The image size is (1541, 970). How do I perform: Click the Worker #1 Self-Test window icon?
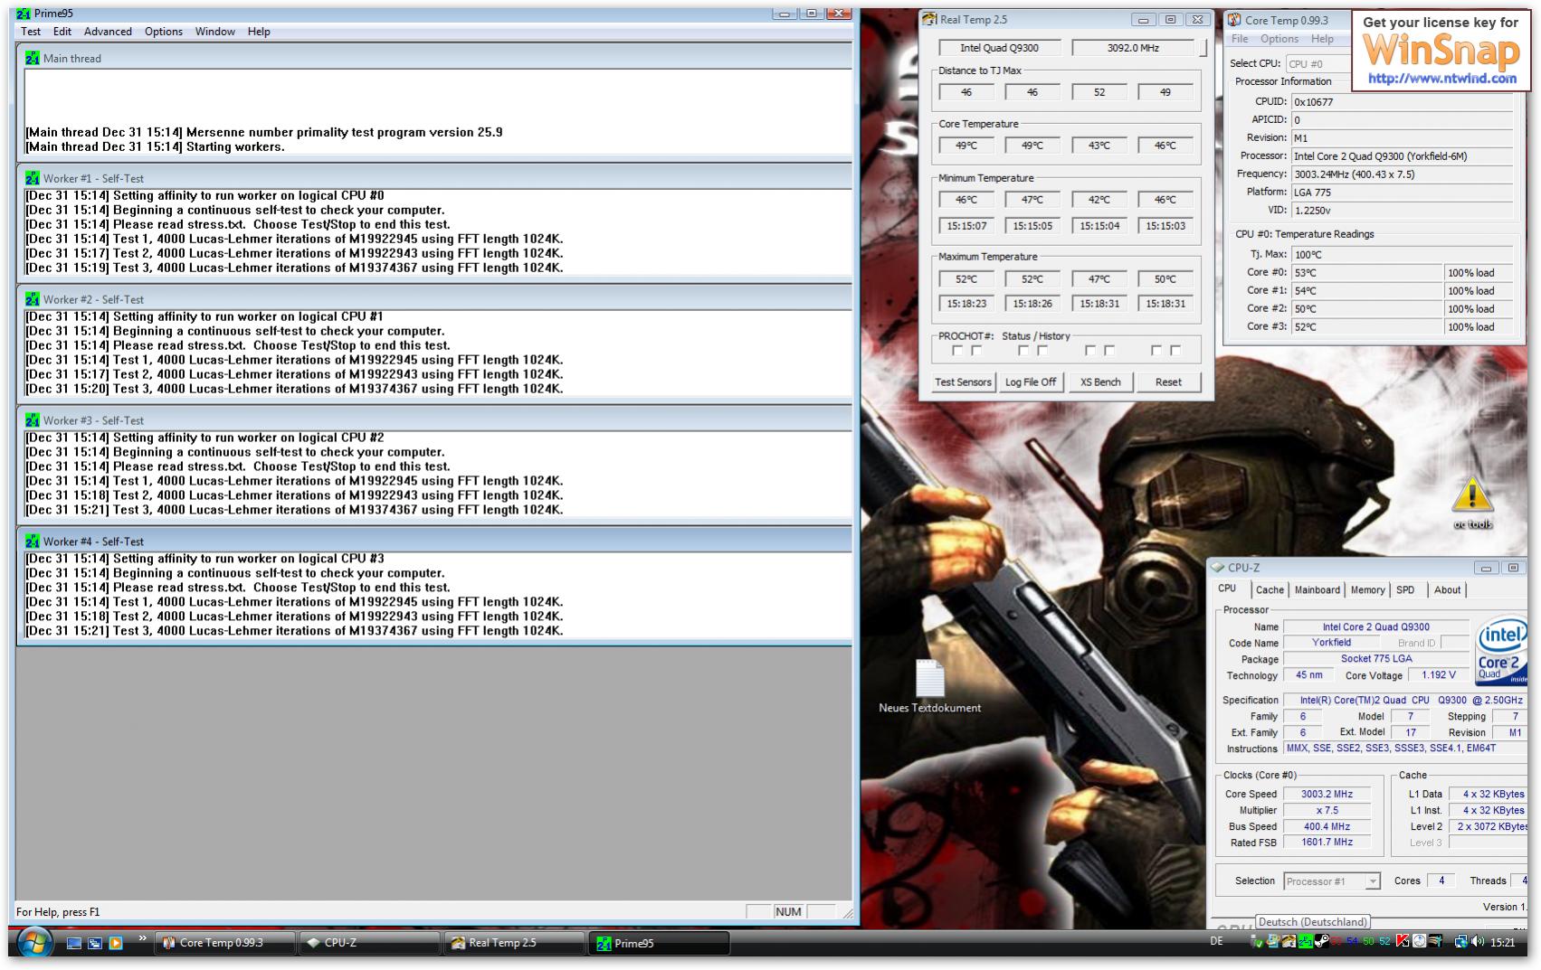pos(33,178)
